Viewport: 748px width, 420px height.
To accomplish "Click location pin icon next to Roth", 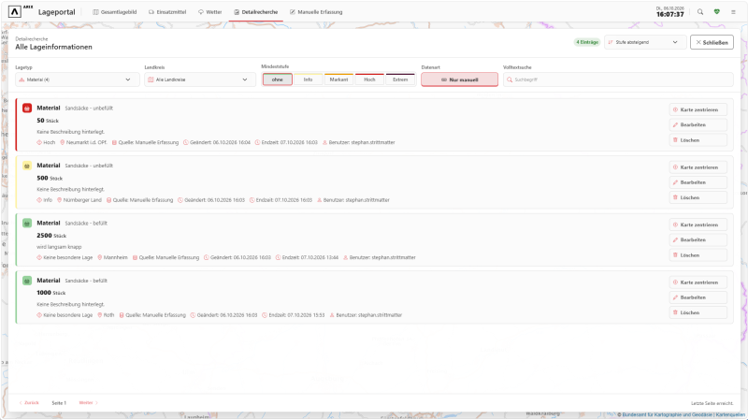I will point(100,315).
